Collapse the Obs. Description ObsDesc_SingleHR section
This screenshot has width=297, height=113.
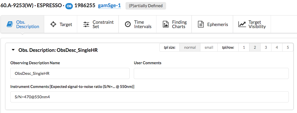[x=13, y=50]
